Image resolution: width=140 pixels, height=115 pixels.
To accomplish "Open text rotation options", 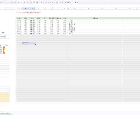I will [x=53, y=2].
